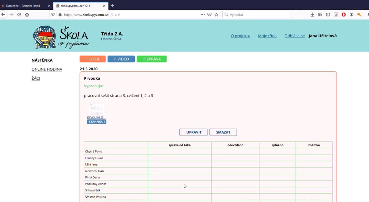Screen dimensions: 369x202
Task: Click the red Opera-style extension icon
Action: 344,15
